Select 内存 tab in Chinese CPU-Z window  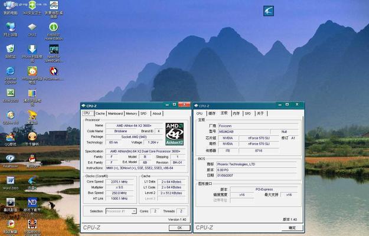coord(236,113)
